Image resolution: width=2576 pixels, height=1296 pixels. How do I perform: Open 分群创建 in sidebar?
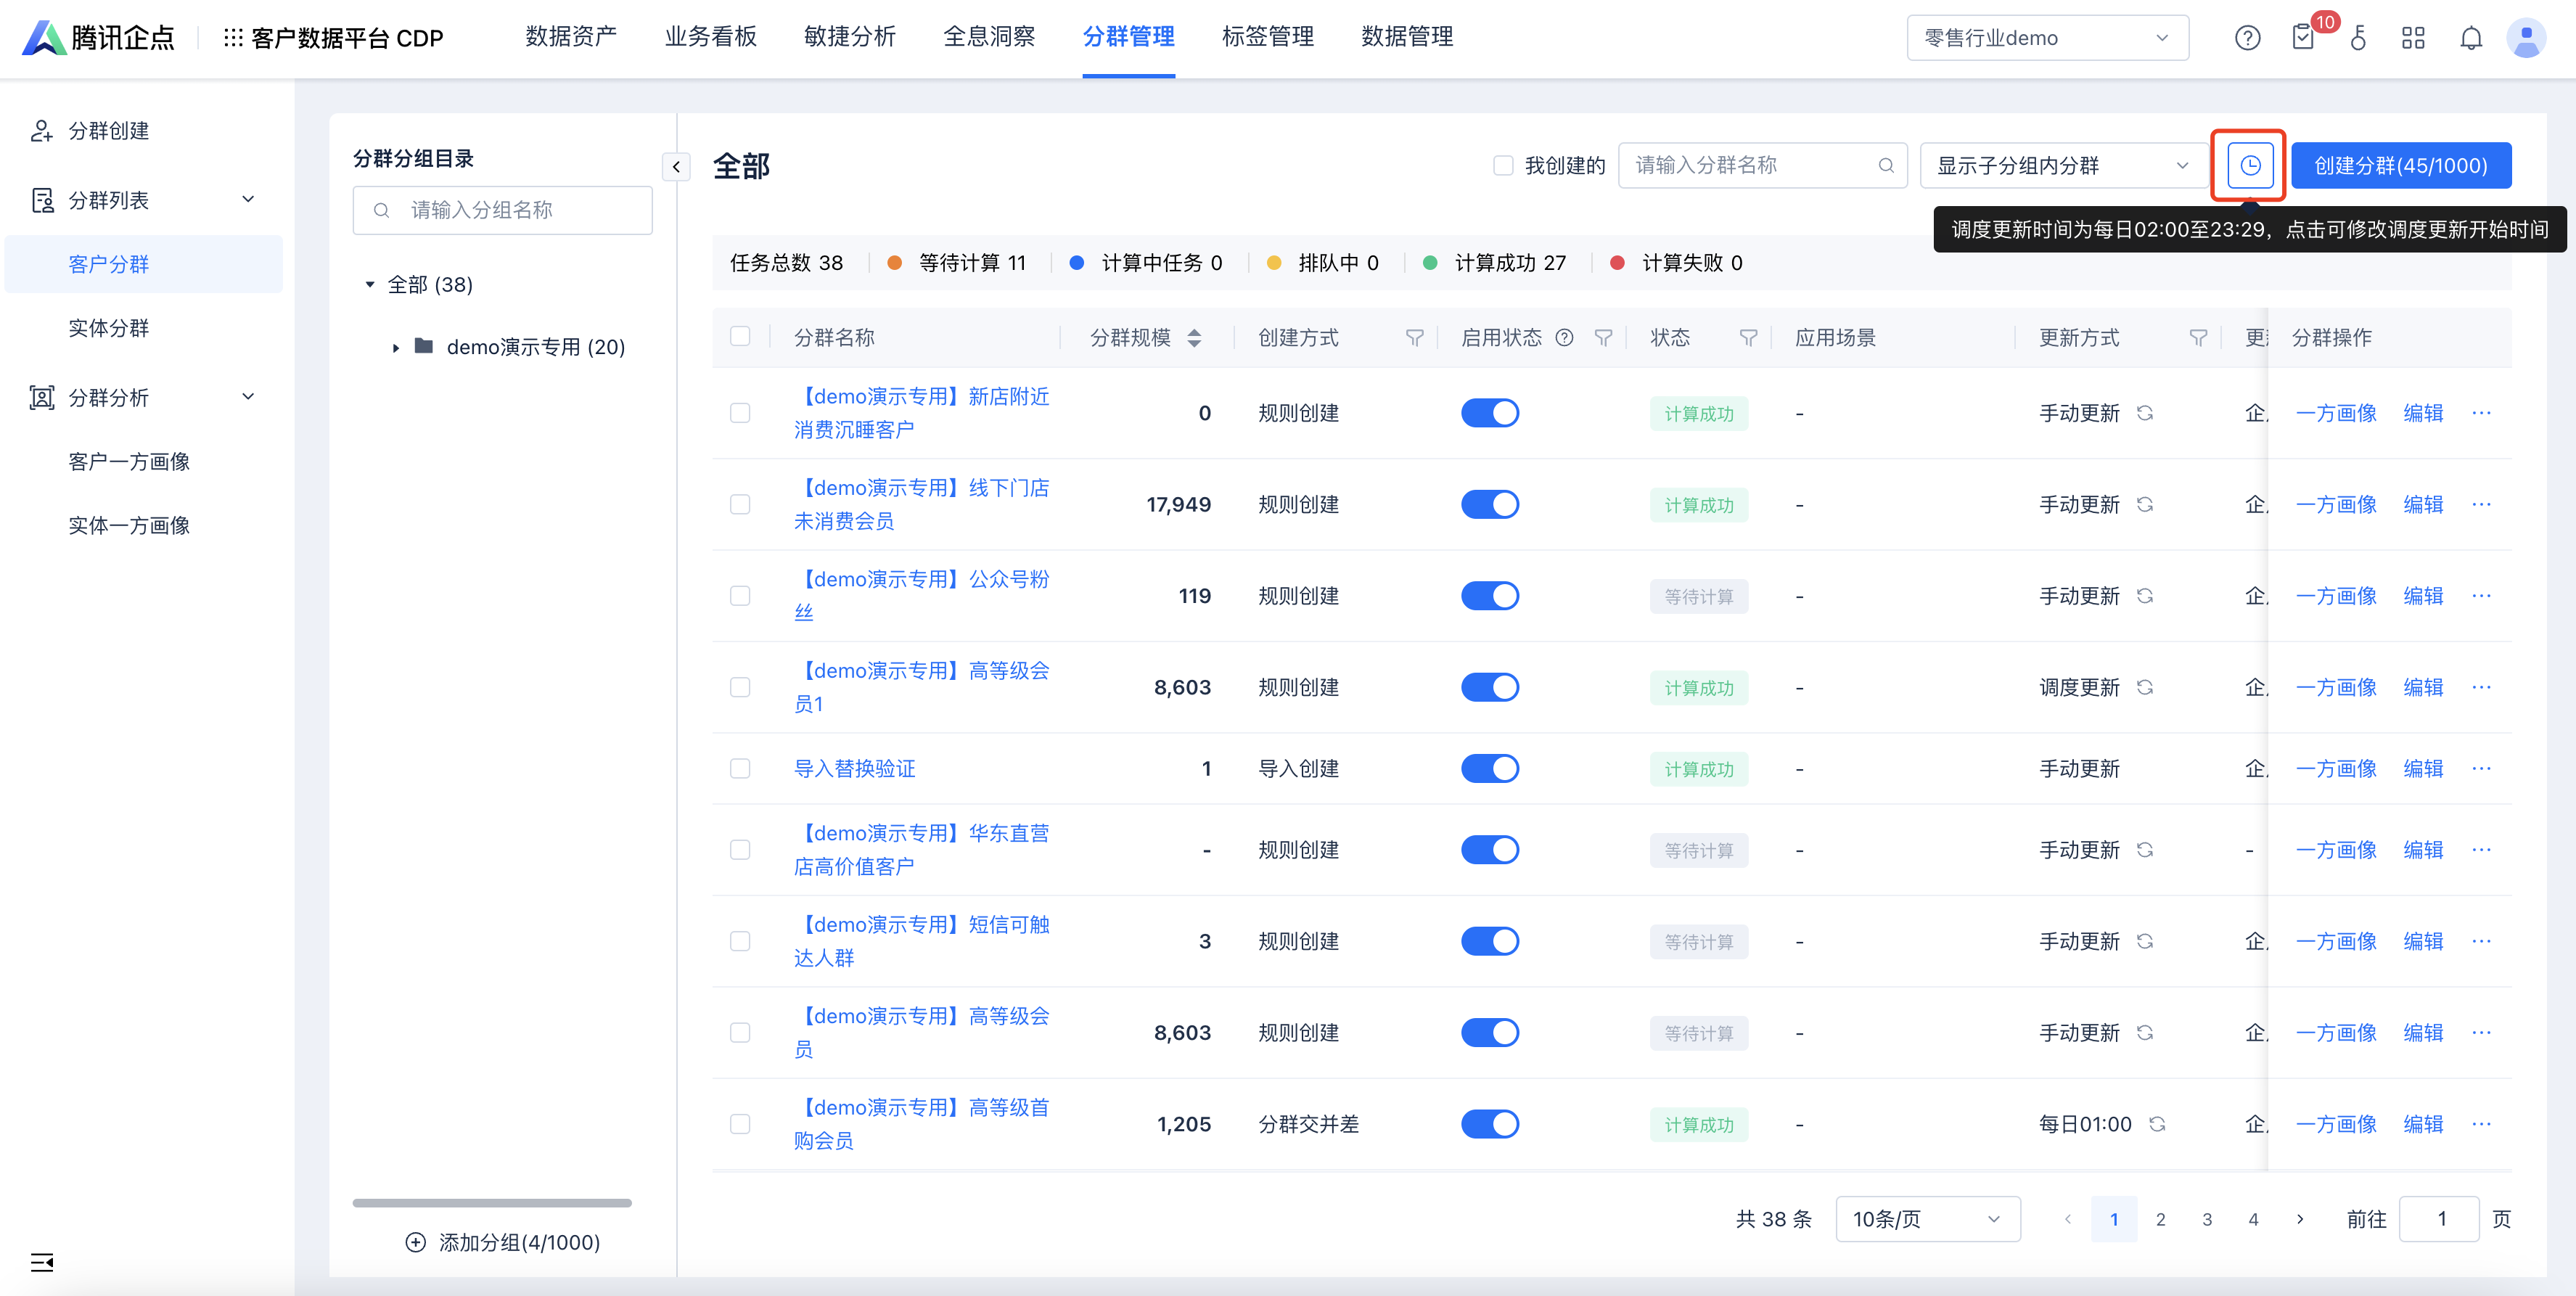[x=108, y=130]
